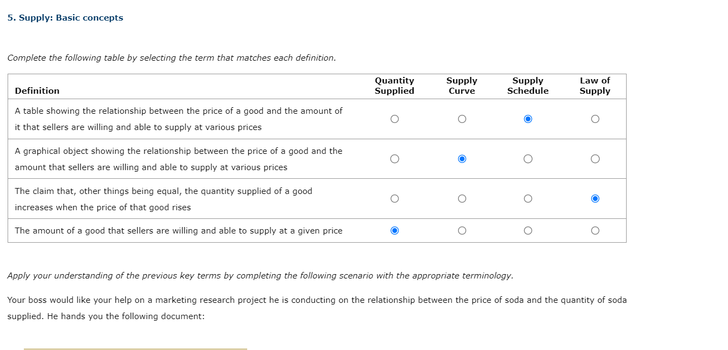Select Supply Schedule for the table definition row

pos(528,119)
